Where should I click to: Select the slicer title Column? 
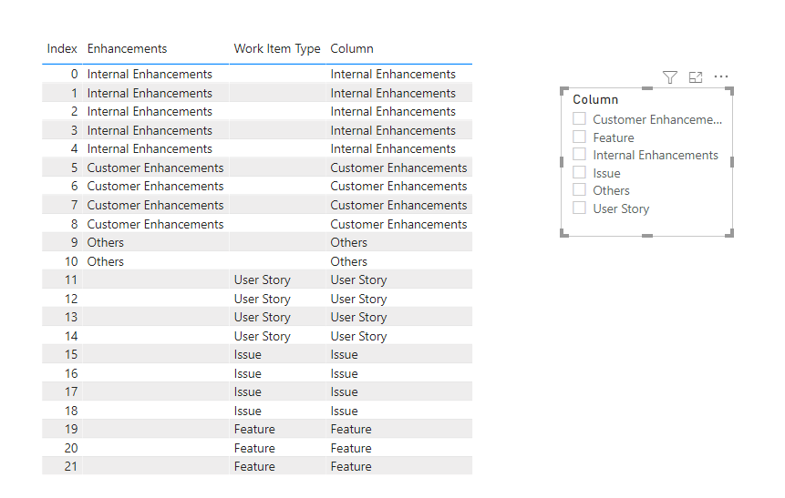point(595,99)
